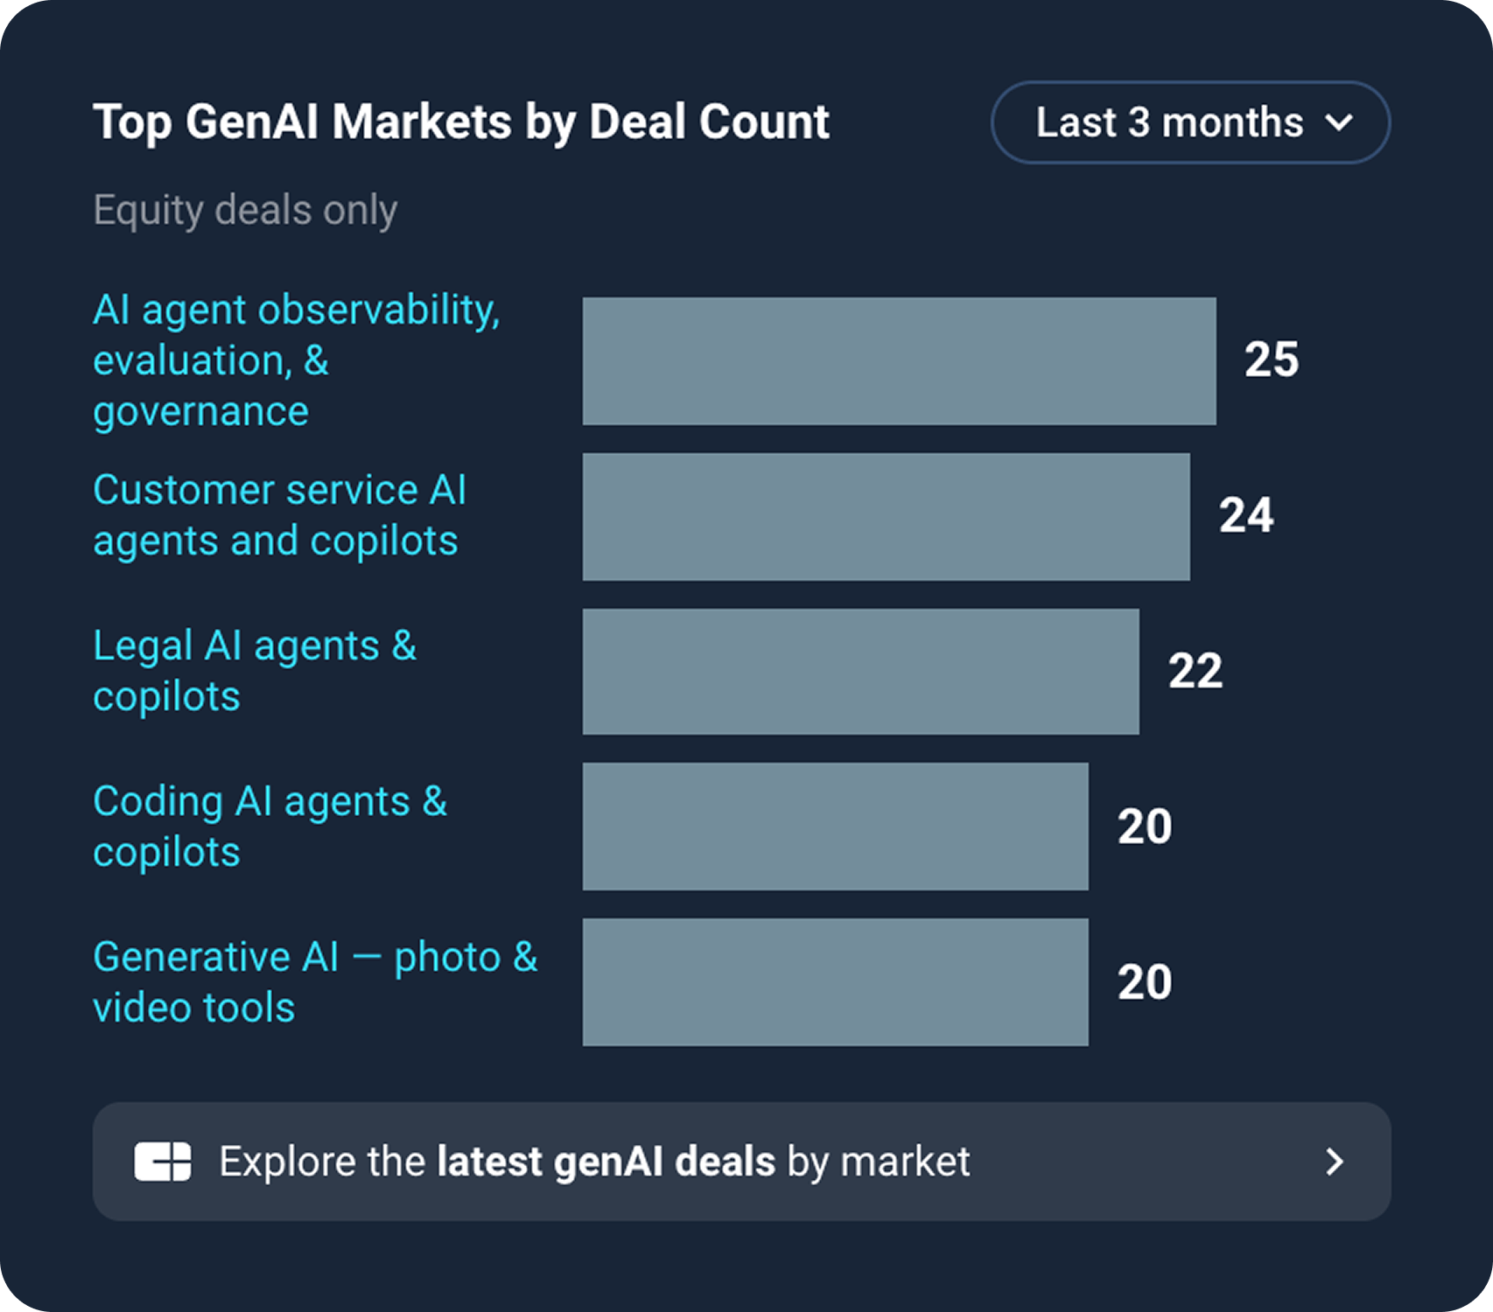
Task: Go to Coding AI agents & copilots market
Action: coord(270,827)
